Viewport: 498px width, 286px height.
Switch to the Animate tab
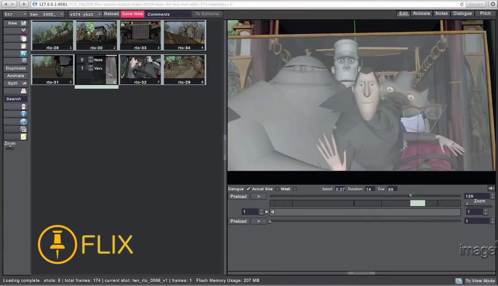point(421,13)
